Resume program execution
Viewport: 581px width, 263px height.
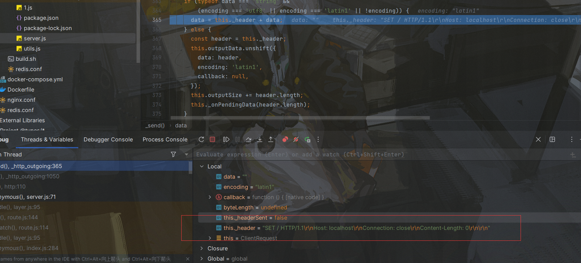click(226, 139)
